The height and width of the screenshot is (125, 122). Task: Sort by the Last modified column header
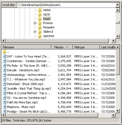(x=108, y=47)
